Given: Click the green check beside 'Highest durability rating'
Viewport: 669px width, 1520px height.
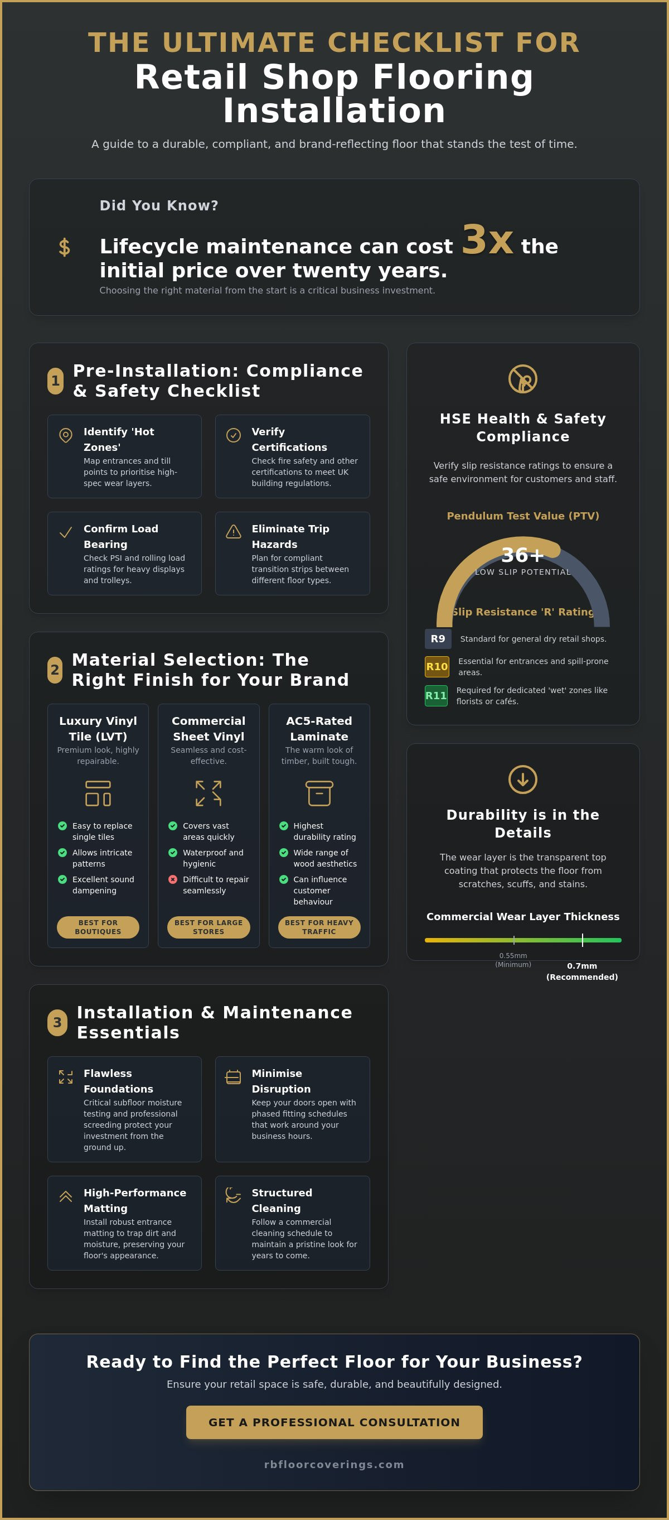Looking at the screenshot, I should click(x=284, y=825).
